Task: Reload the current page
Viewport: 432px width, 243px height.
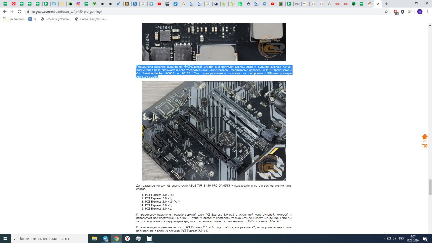Action: click(x=19, y=11)
